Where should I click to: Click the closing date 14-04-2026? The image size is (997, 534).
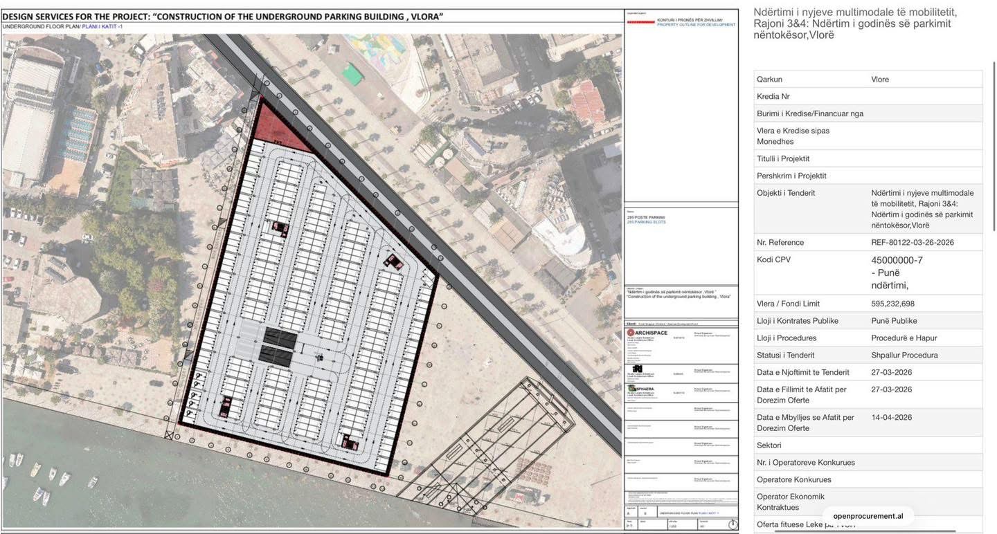891,418
